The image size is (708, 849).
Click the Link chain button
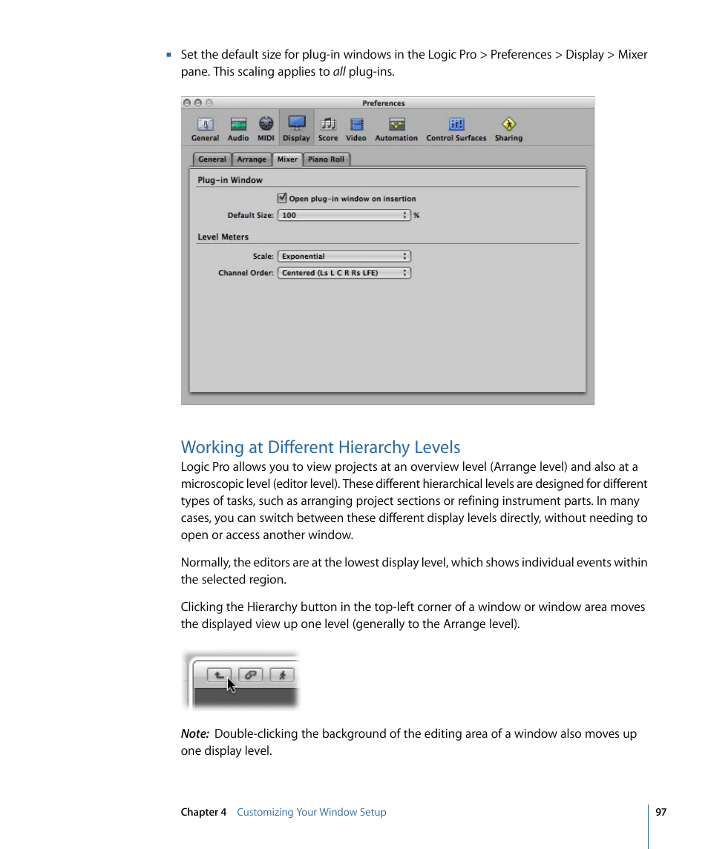pyautogui.click(x=250, y=675)
